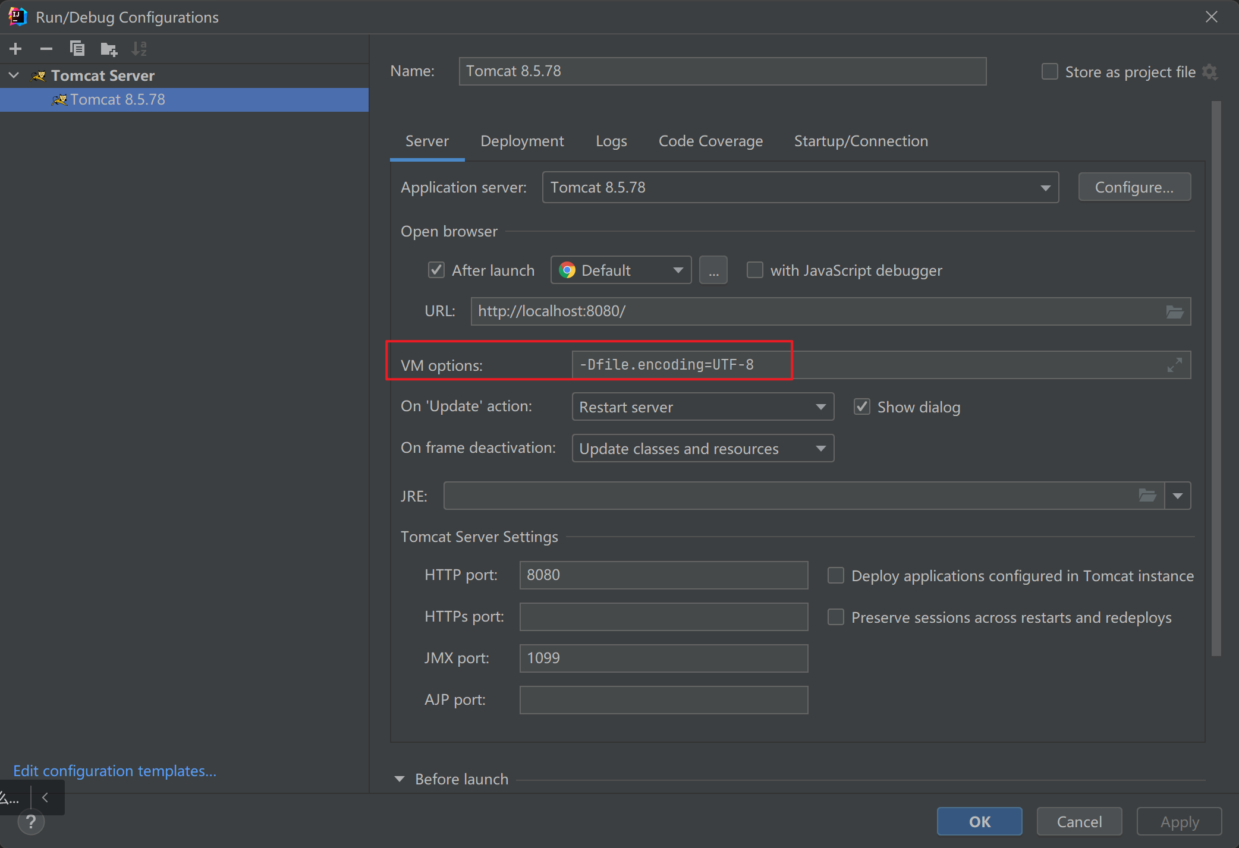Remove configuration with minus icon
1239x848 pixels.
coord(46,49)
